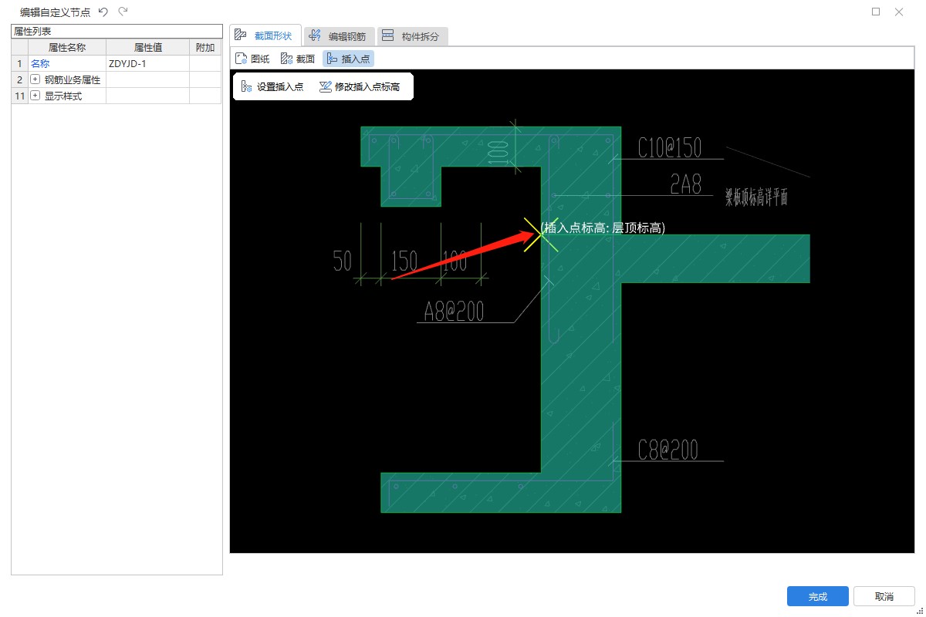Click the 50 dimension text
The image size is (926, 617).
[343, 261]
